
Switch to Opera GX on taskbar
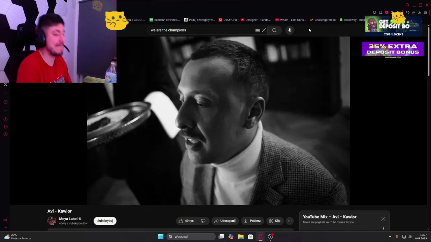pos(261,237)
